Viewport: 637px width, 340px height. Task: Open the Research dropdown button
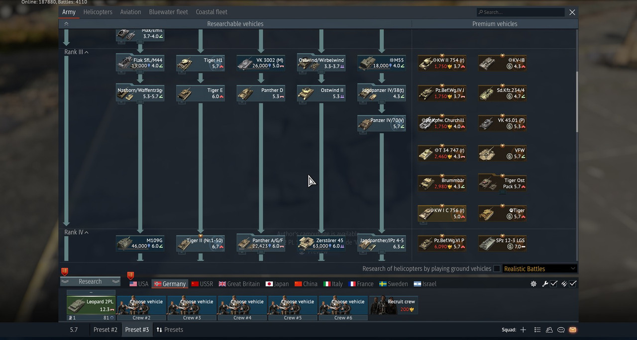[x=90, y=281]
